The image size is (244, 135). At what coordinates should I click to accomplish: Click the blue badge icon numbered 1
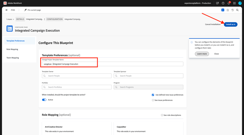coord(223,10)
